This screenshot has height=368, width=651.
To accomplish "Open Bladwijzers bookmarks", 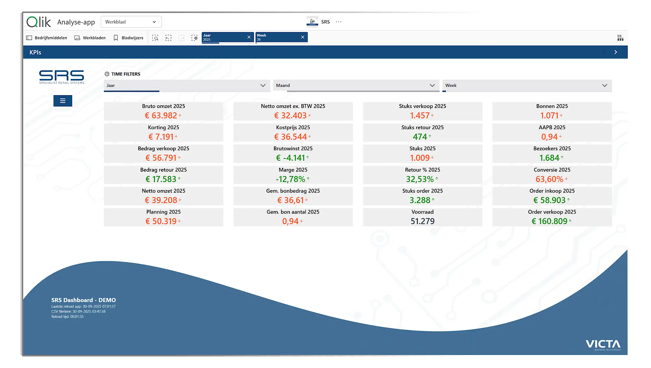I will pyautogui.click(x=129, y=38).
